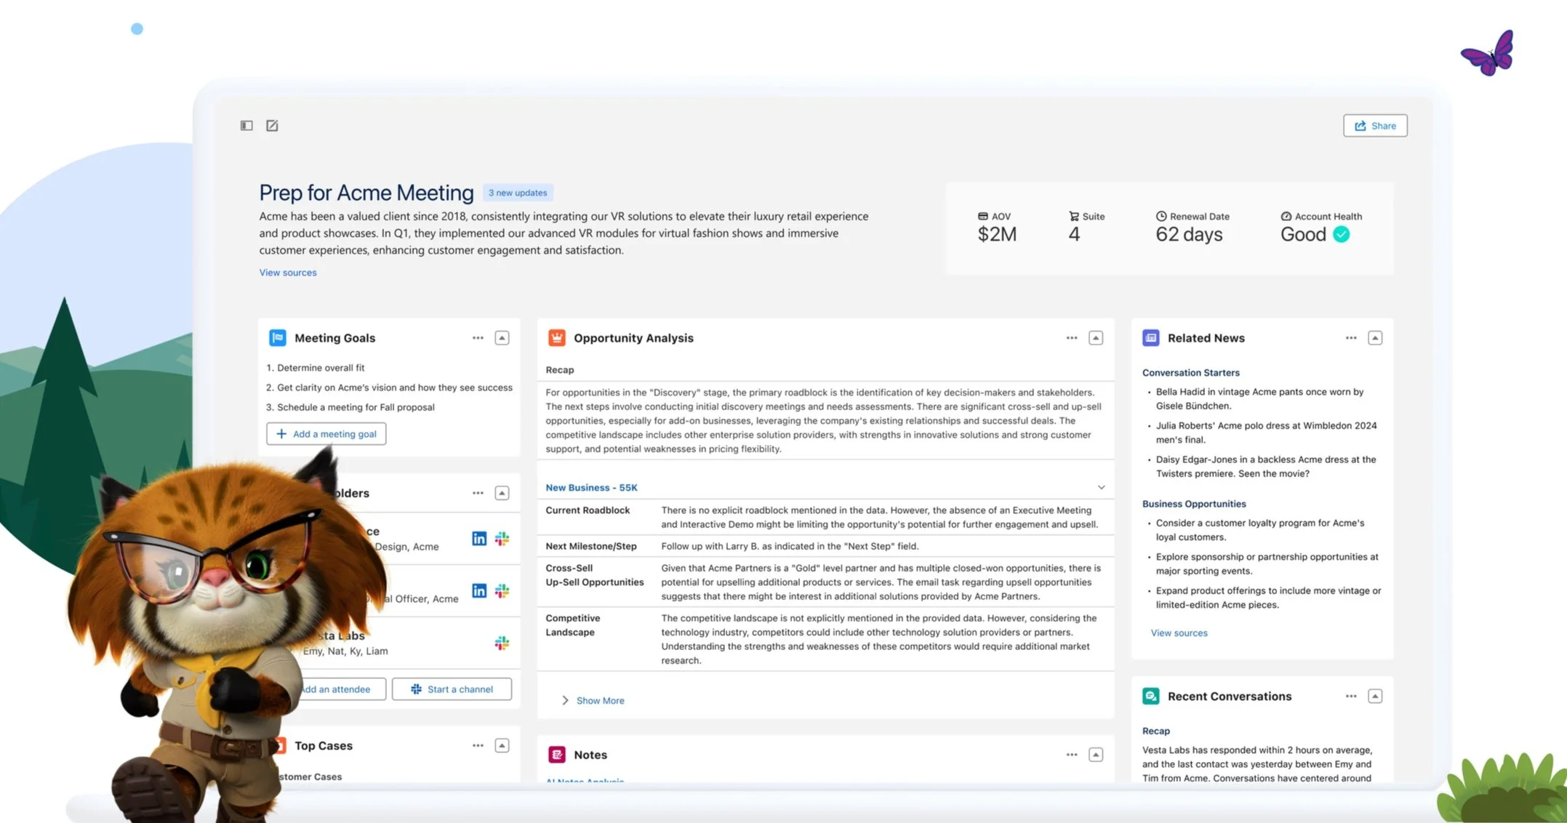Open more options for Recent Conversations

1350,696
